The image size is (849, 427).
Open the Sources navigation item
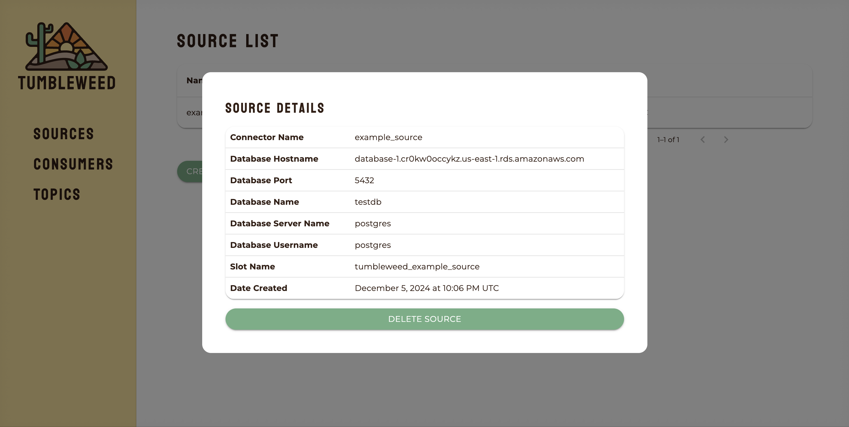pos(64,134)
